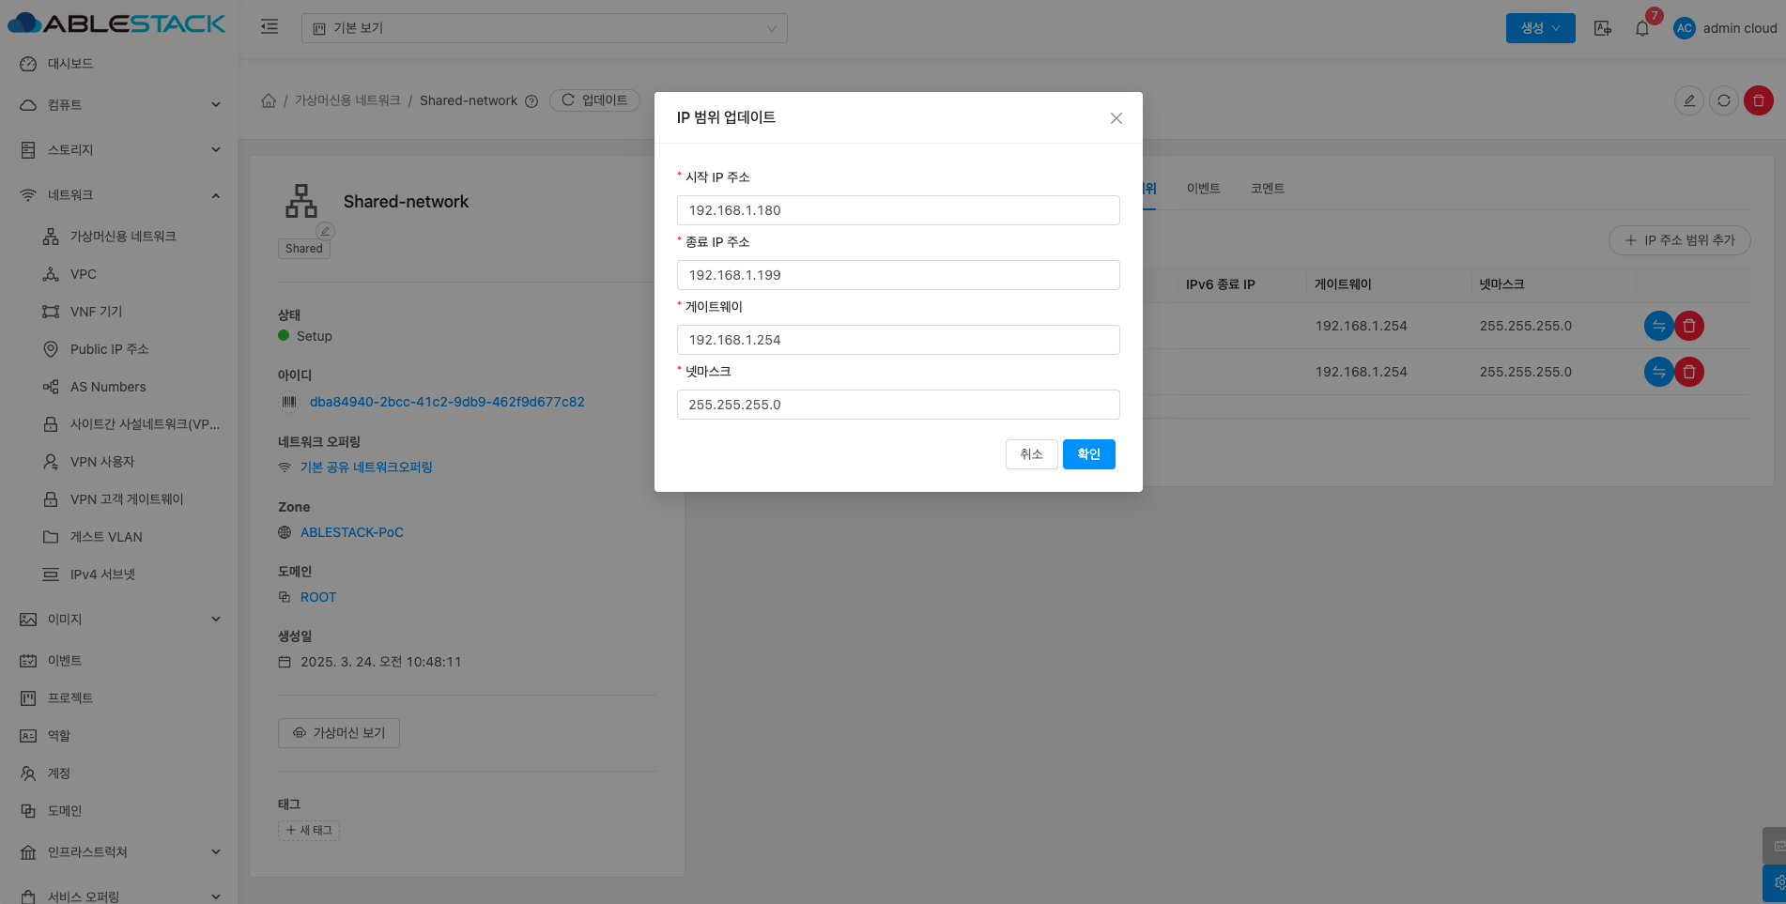This screenshot has height=904, width=1786.
Task: Click the red delete network icon
Action: (x=1758, y=100)
